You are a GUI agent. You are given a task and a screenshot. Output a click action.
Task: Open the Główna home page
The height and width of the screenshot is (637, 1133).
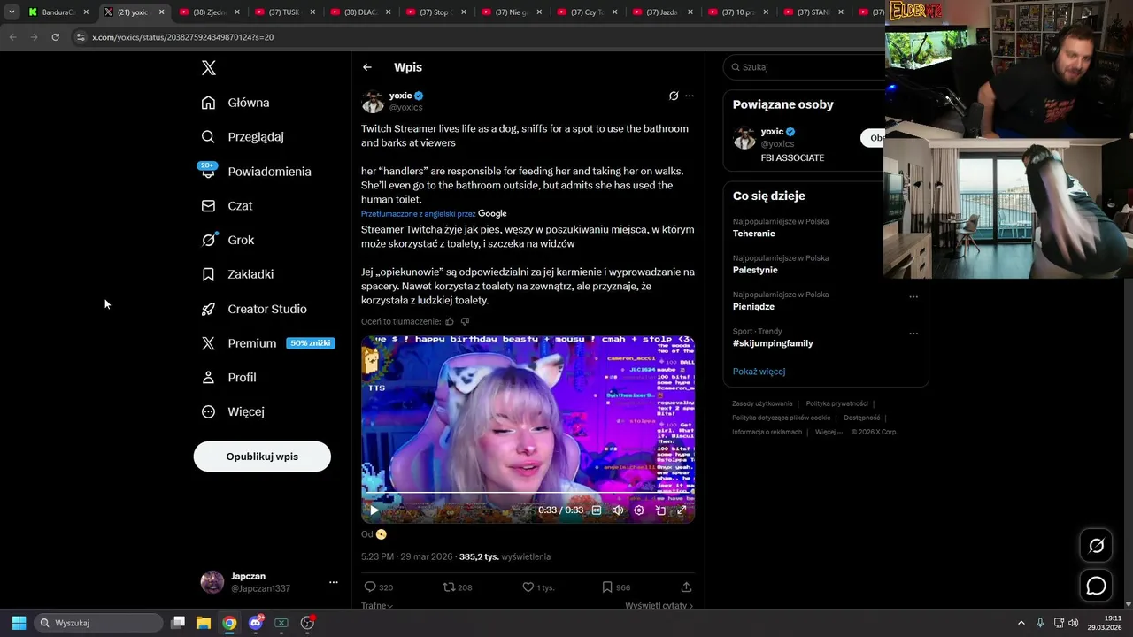235,103
